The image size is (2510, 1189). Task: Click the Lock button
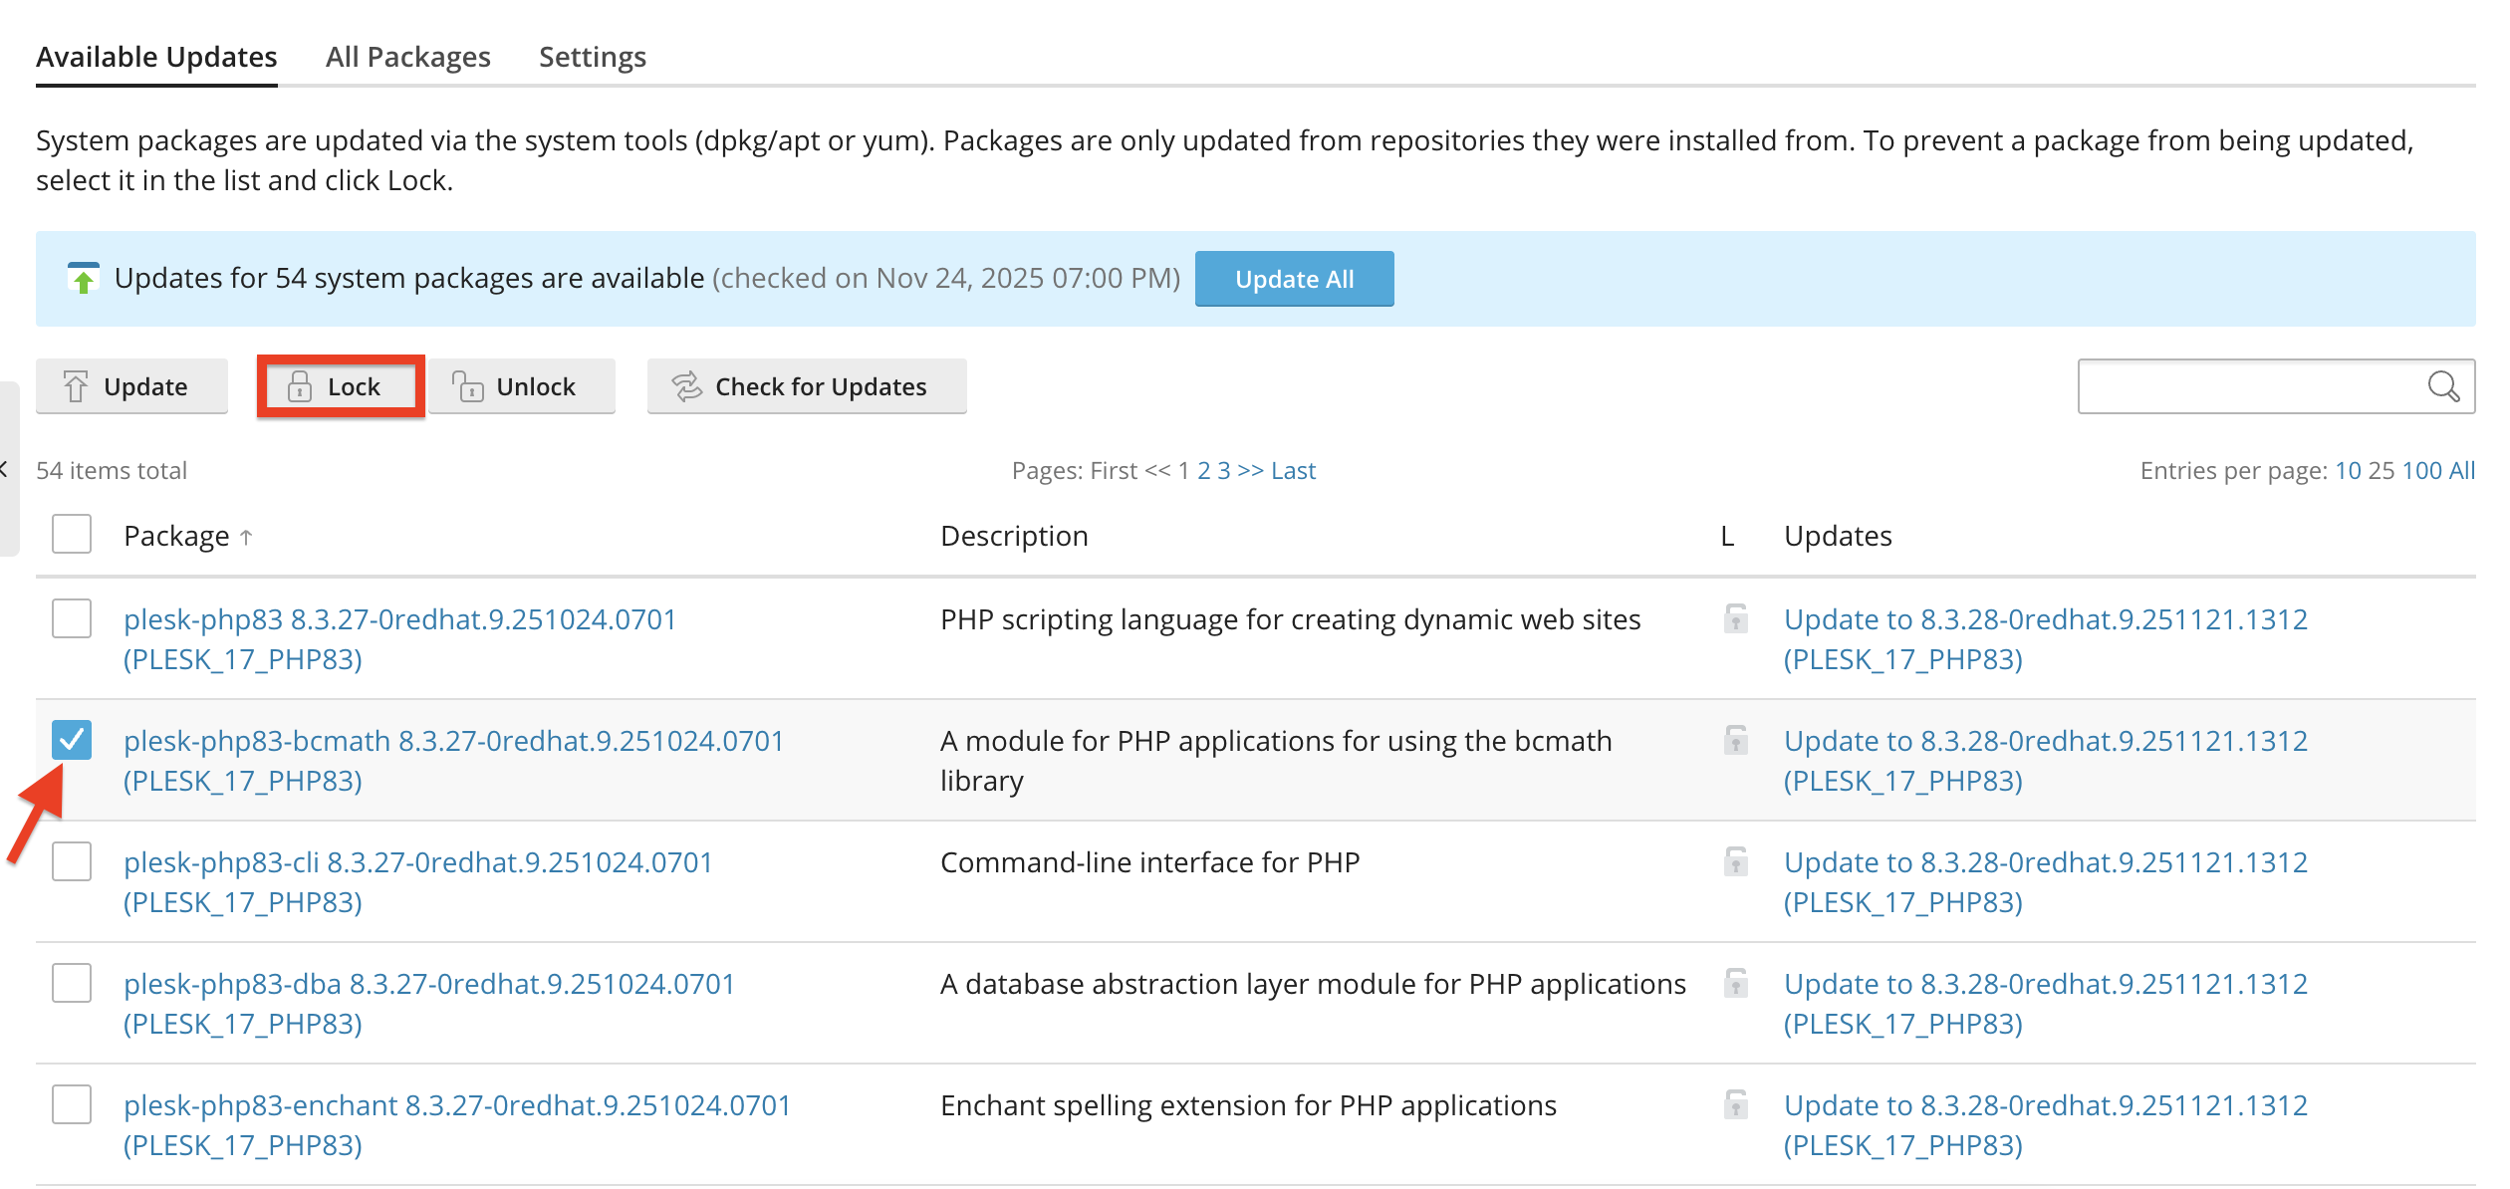click(x=341, y=386)
